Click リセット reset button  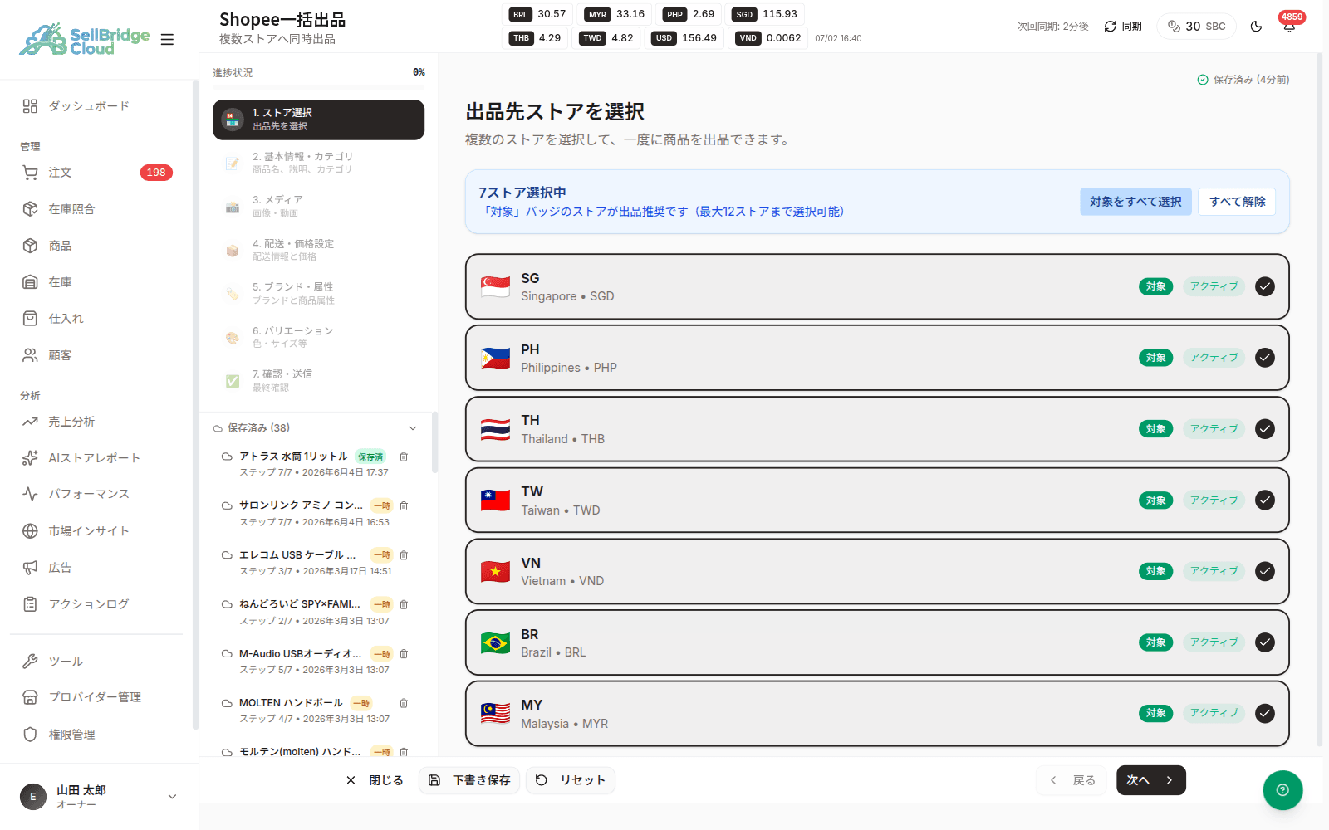tap(571, 780)
